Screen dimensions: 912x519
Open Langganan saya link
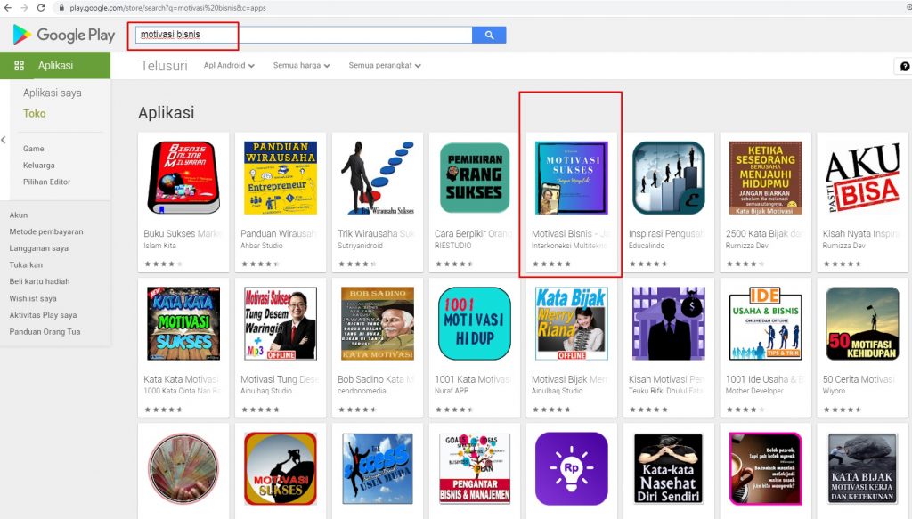pyautogui.click(x=39, y=248)
